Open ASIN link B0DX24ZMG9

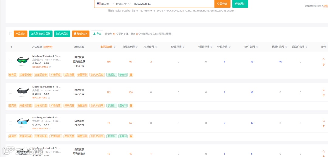(40, 67)
